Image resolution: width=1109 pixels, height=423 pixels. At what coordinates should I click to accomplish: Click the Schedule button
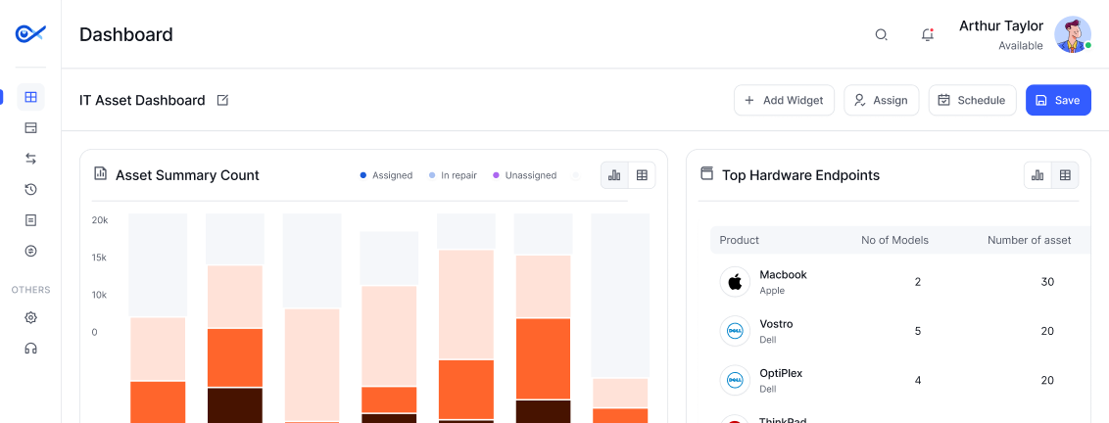973,101
